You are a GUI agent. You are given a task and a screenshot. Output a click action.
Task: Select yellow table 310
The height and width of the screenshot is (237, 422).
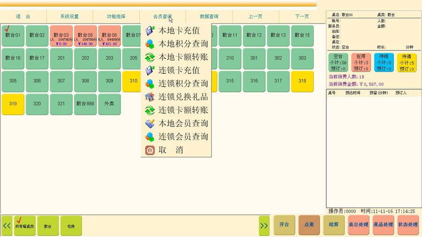[132, 81]
